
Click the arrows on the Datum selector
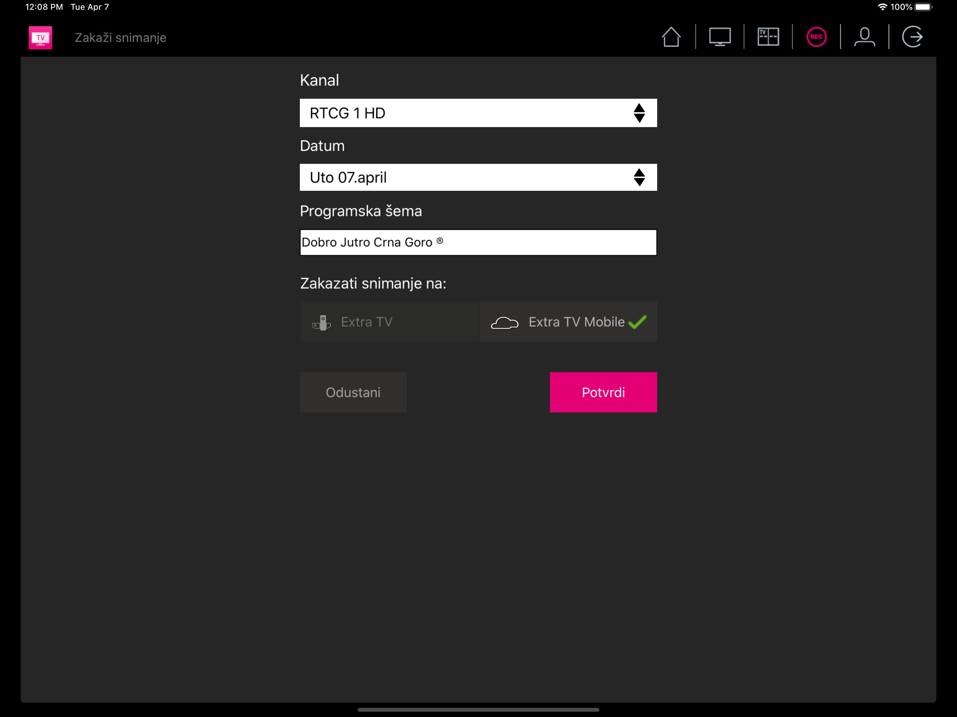(639, 177)
